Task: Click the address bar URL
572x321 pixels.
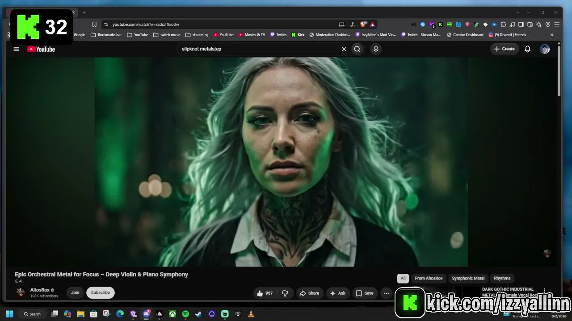Action: (x=146, y=25)
